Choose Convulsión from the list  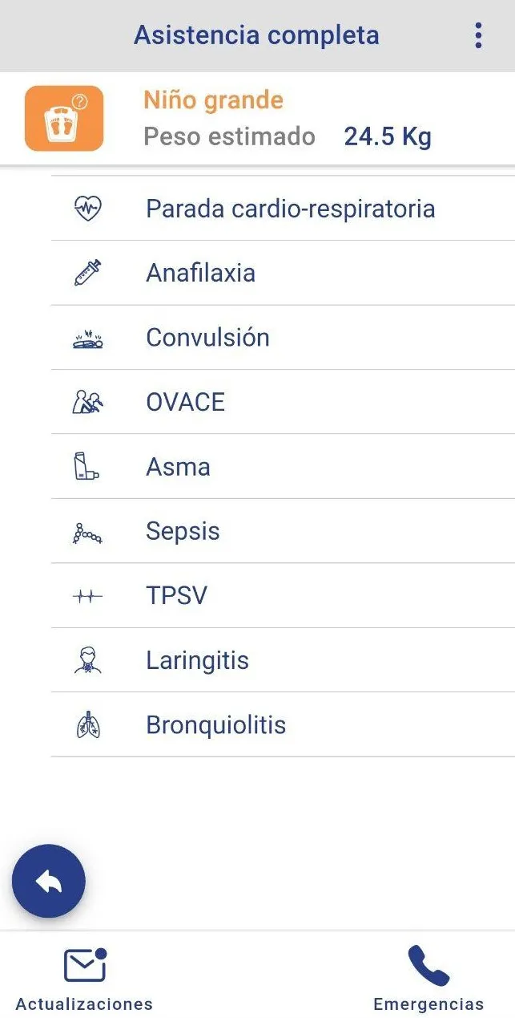[x=283, y=338]
